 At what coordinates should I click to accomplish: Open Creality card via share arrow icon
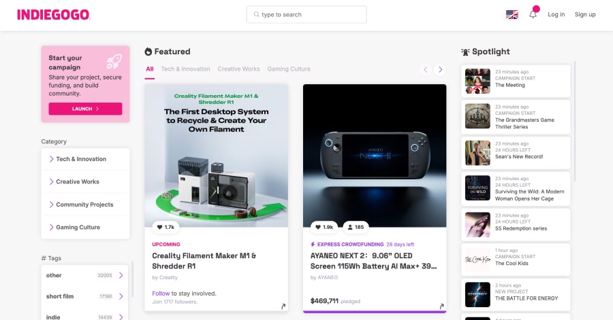coord(283,306)
